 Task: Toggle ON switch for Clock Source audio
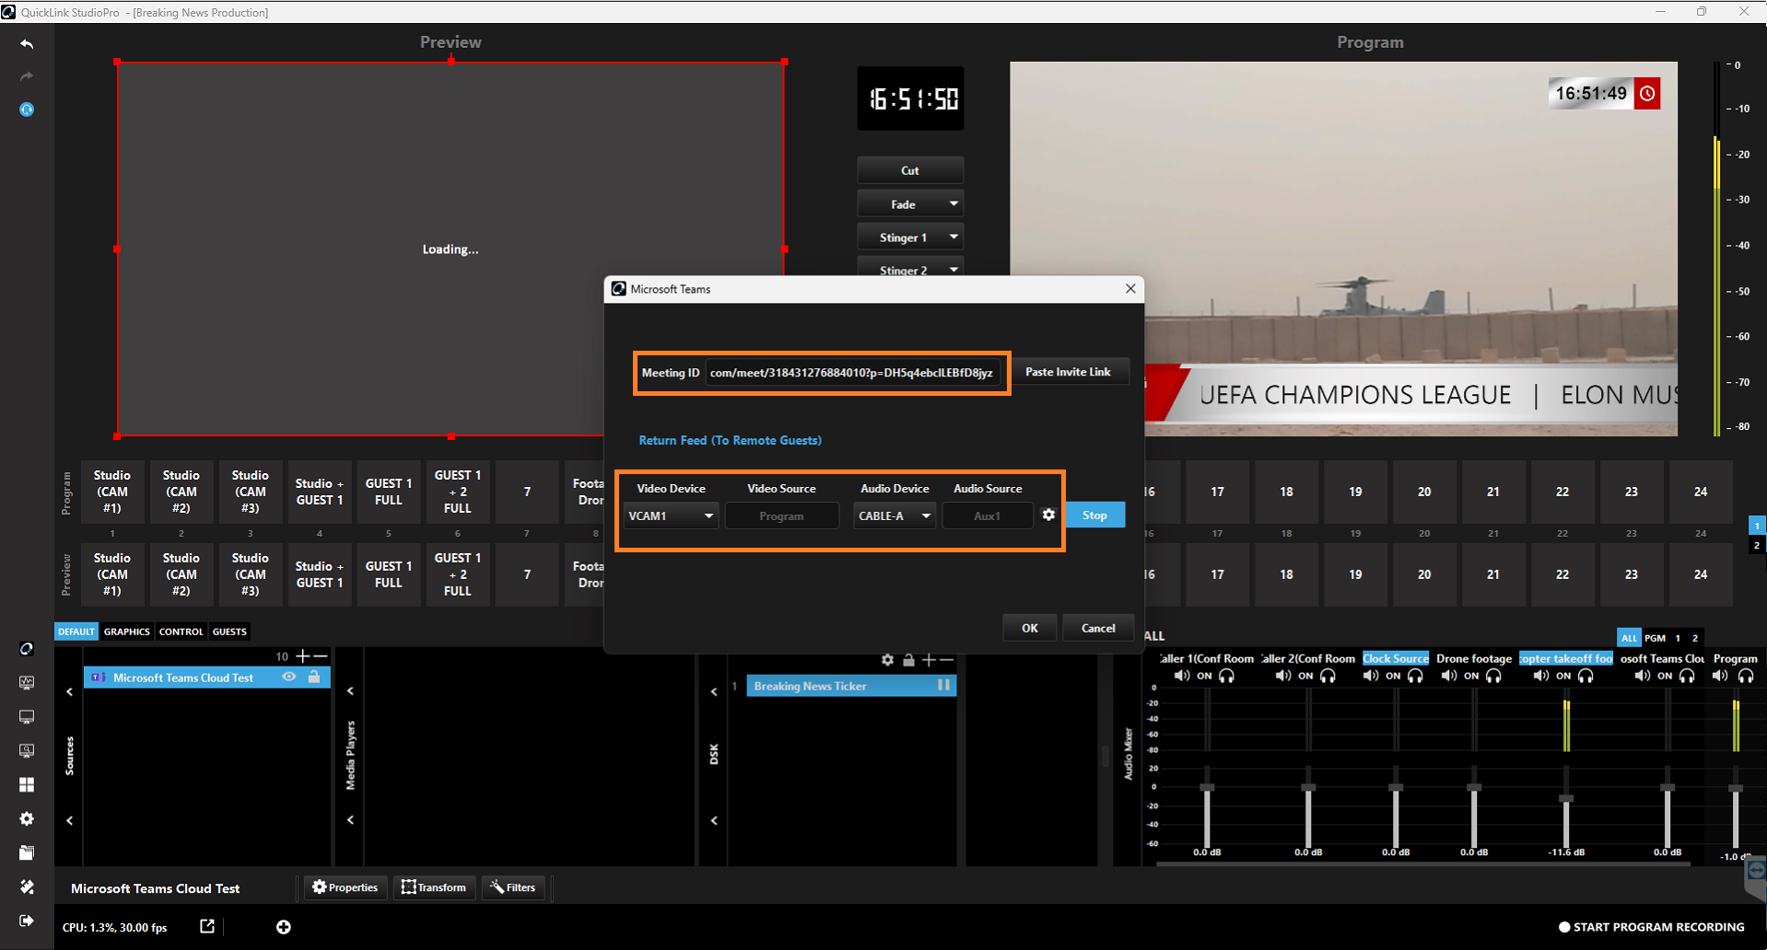[x=1393, y=676]
